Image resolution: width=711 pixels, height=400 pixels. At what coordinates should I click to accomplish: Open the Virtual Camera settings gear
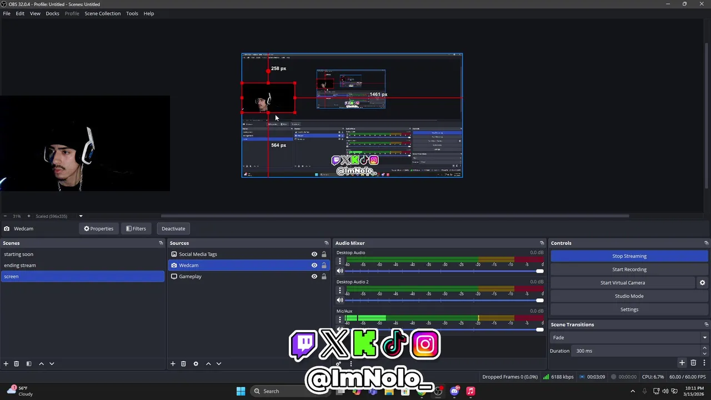(702, 283)
